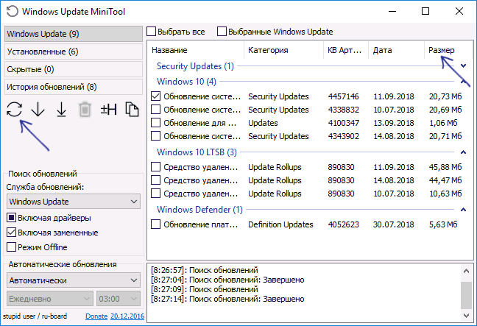
Task: Check the KB 4100347 update checkbox
Action: point(156,123)
